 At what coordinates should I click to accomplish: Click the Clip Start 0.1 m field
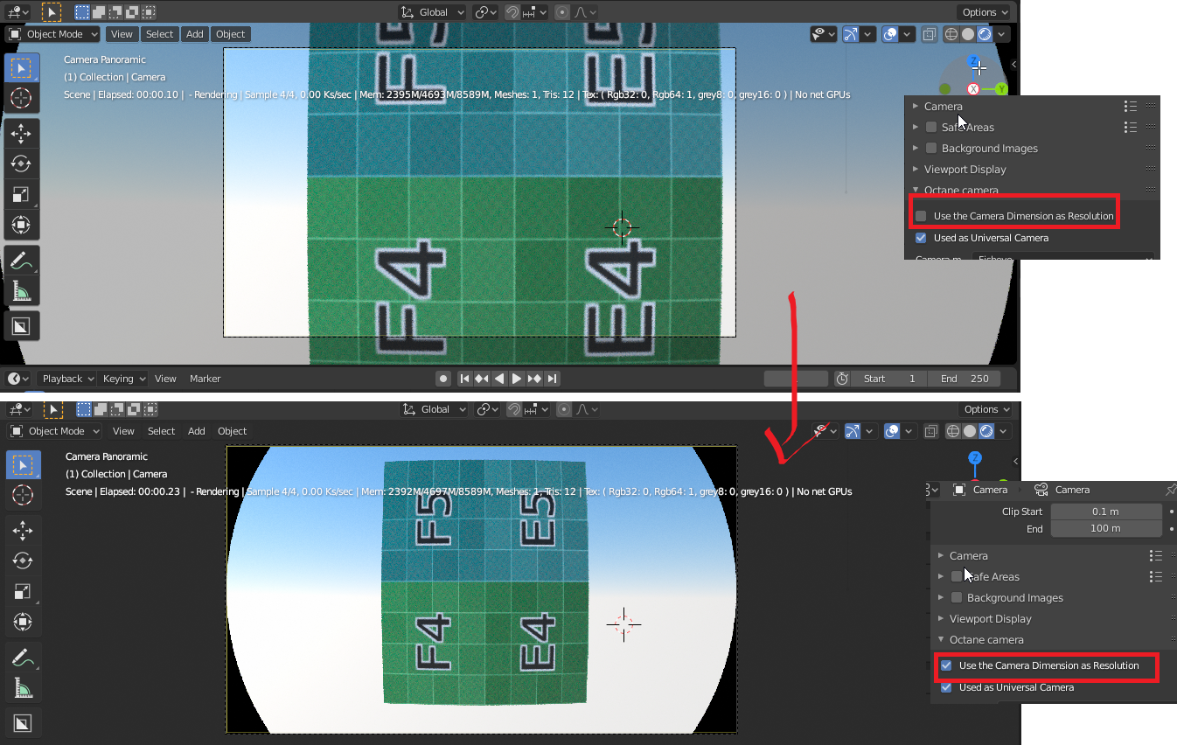pyautogui.click(x=1106, y=512)
